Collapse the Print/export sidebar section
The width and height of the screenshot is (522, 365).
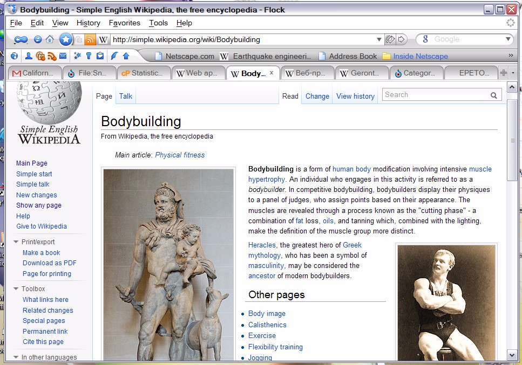[x=16, y=242]
